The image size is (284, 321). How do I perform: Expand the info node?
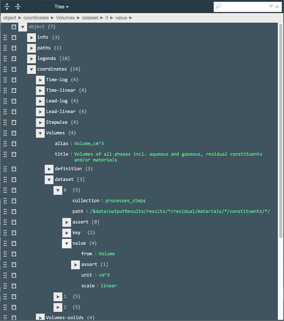click(x=31, y=37)
